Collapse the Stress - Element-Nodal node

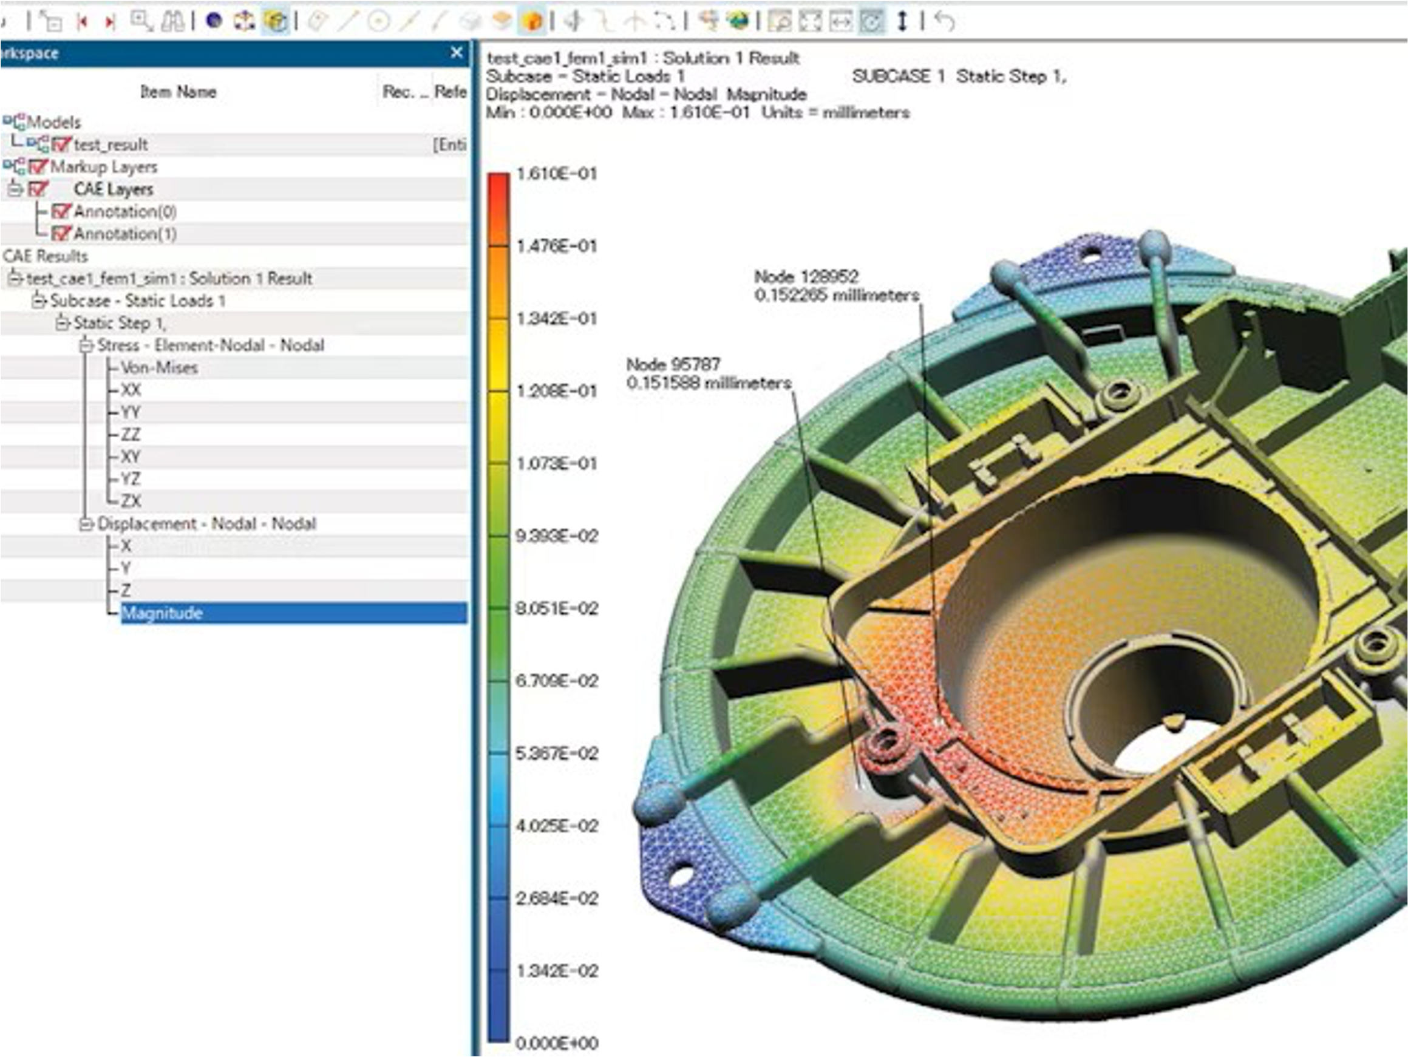pyautogui.click(x=86, y=345)
